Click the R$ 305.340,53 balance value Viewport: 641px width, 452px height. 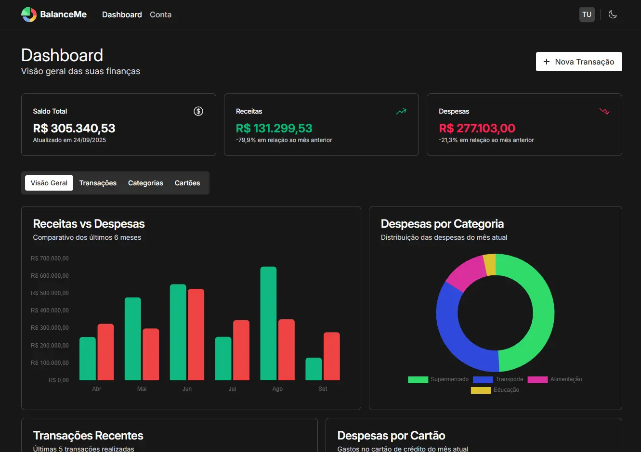click(x=74, y=128)
